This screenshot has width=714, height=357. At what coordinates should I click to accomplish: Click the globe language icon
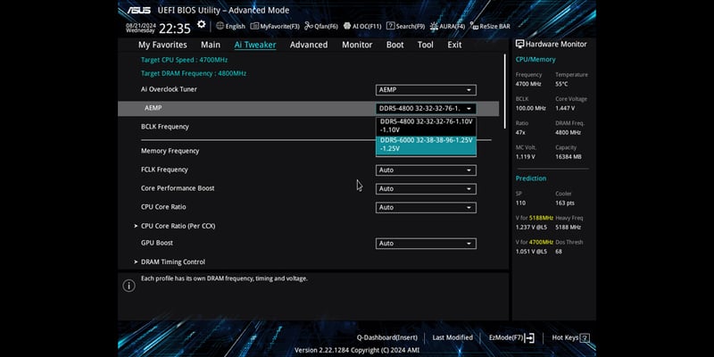pyautogui.click(x=220, y=26)
